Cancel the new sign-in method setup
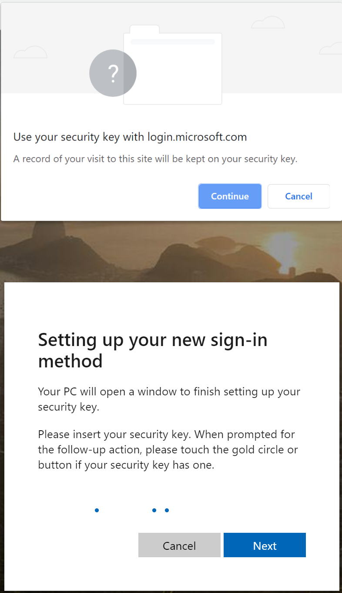Viewport: 342px width, 593px height. [179, 545]
